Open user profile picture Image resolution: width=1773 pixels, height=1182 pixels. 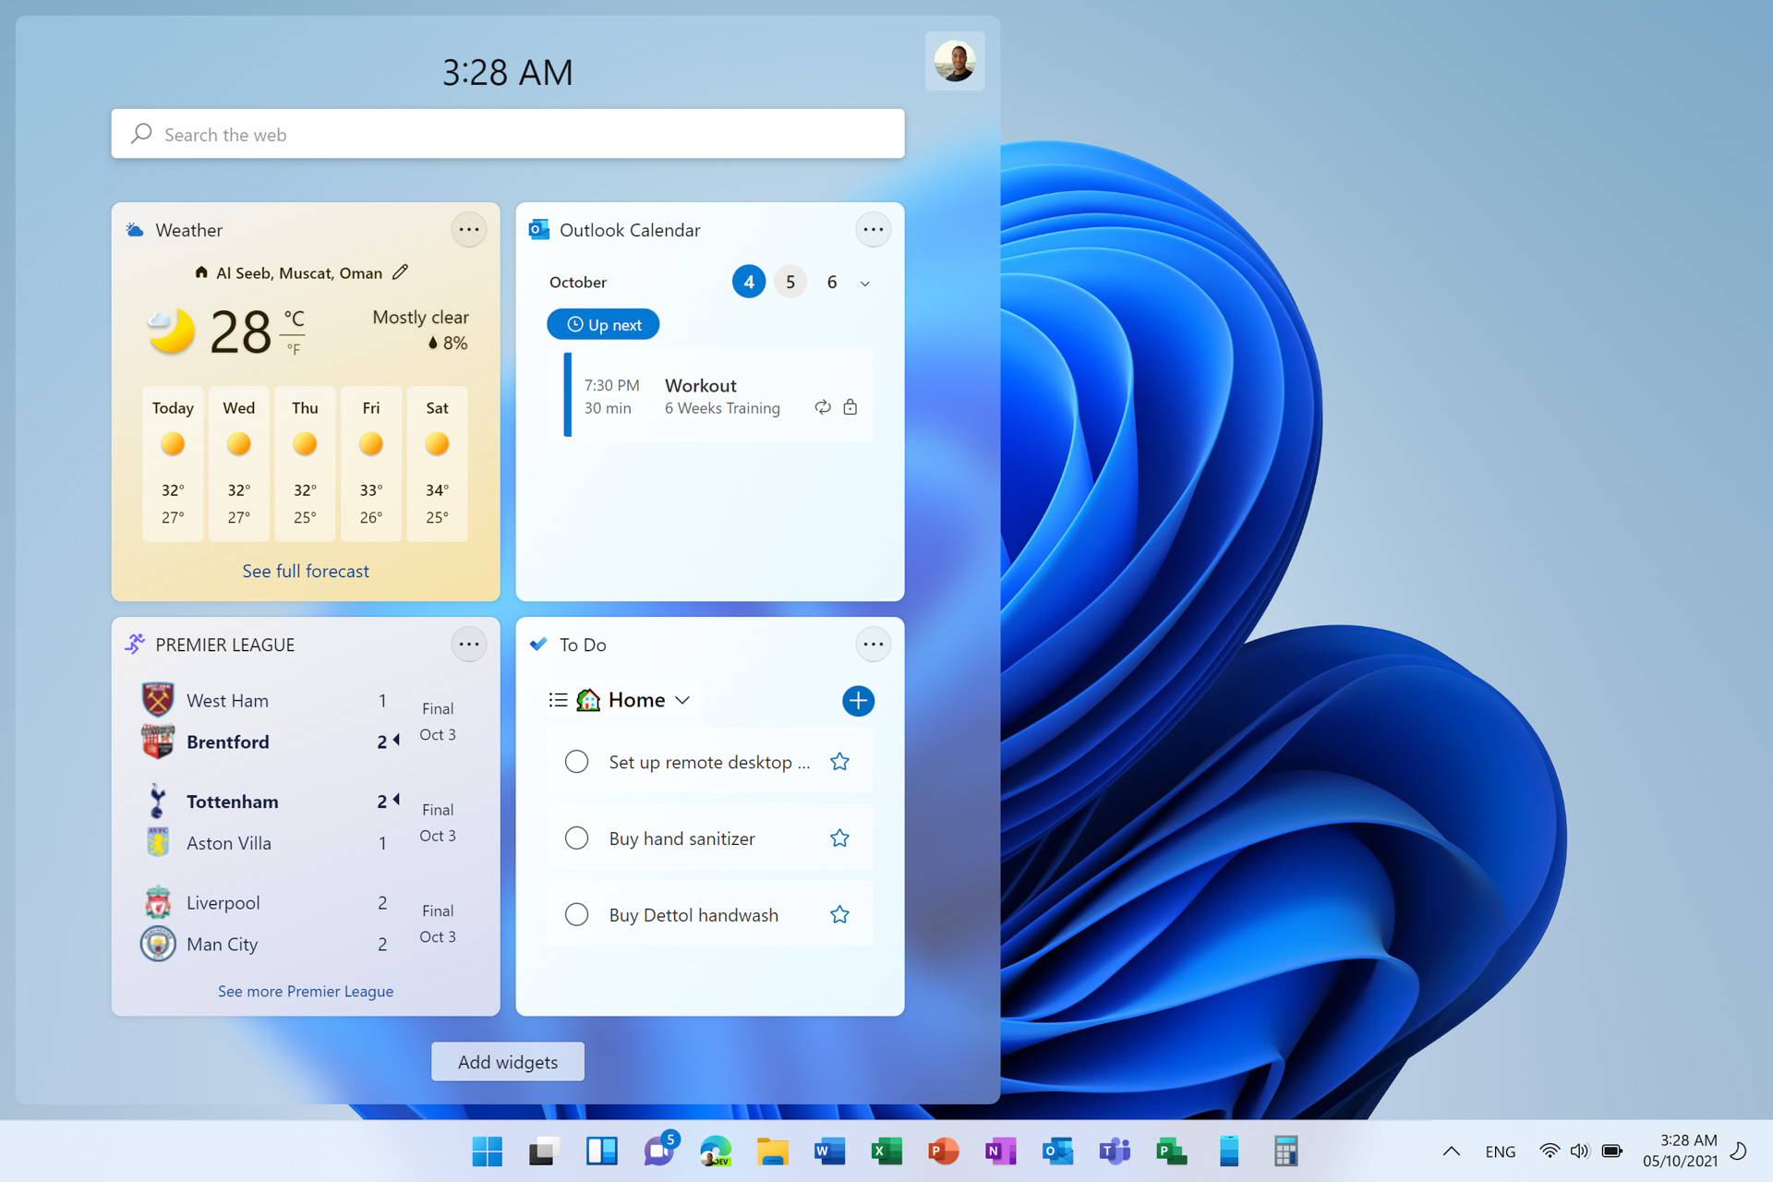click(954, 62)
